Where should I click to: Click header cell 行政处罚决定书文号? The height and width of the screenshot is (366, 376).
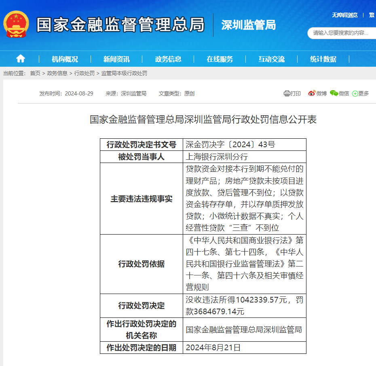pyautogui.click(x=142, y=145)
